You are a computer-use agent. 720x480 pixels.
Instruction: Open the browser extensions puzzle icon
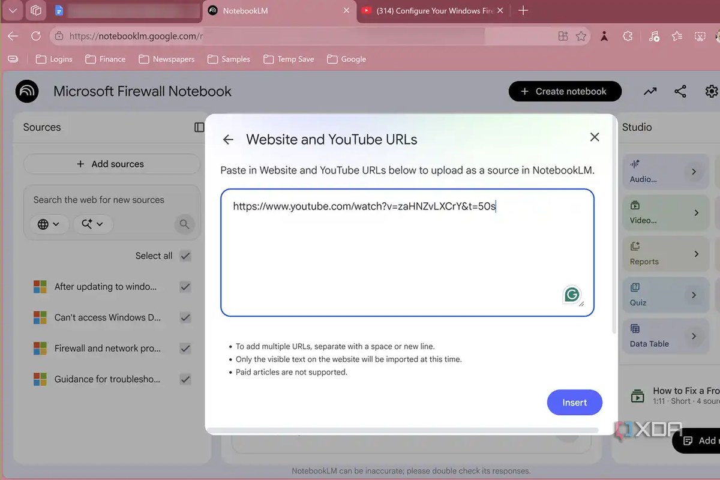(628, 36)
